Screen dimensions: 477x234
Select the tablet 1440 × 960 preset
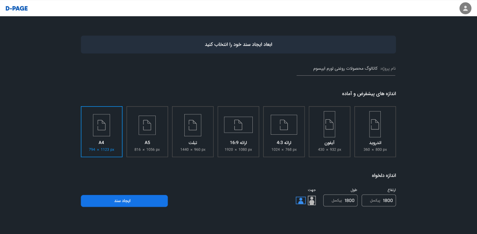[x=193, y=131]
